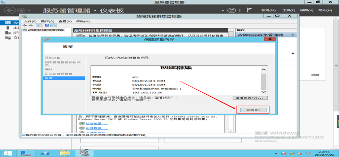Open 视图(V) menu in Server Manager
339x157 pixels.
click(x=306, y=10)
